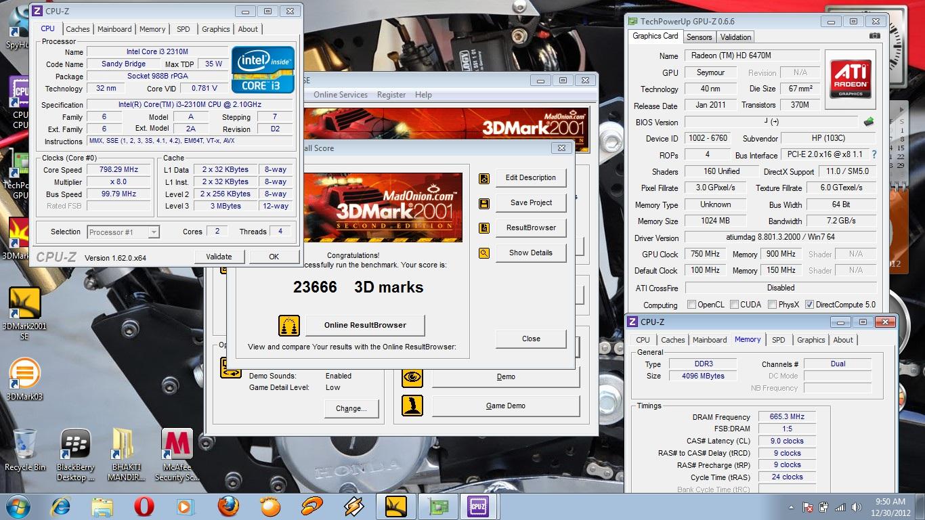Click the Change... button in options
This screenshot has width=925, height=520.
click(x=351, y=408)
